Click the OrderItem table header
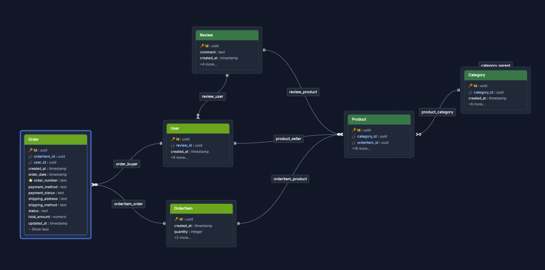545x270 pixels. [201, 208]
